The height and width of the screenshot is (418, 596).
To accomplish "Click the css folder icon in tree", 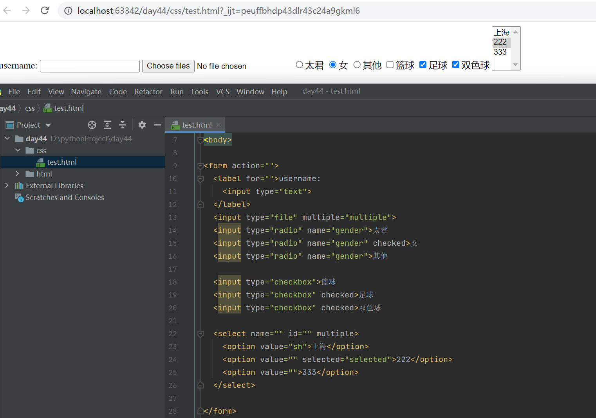I will [30, 150].
